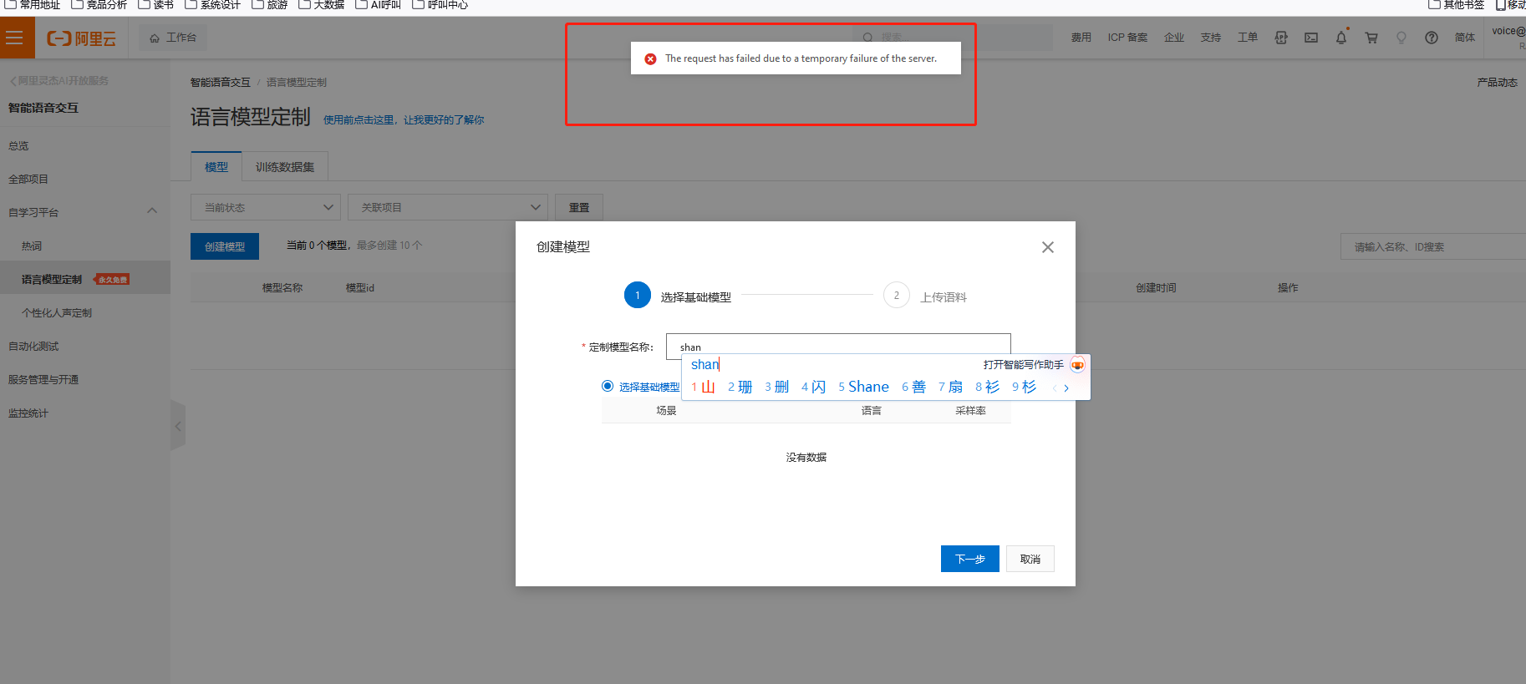Click the smart writing assistant icon
This screenshot has width=1526, height=684.
pyautogui.click(x=1078, y=365)
